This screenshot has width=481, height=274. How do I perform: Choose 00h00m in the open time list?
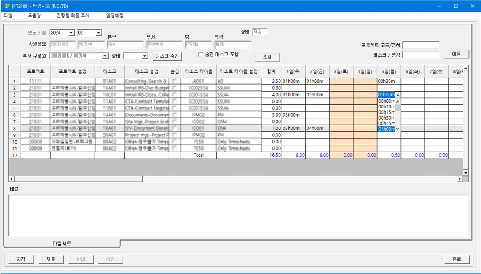point(386,101)
